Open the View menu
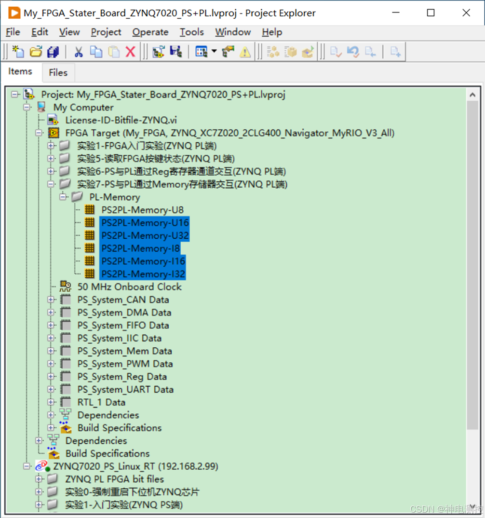The height and width of the screenshot is (518, 485). click(69, 32)
